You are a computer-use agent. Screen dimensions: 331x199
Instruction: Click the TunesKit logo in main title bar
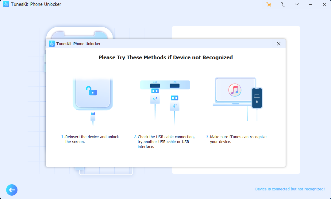click(x=6, y=4)
